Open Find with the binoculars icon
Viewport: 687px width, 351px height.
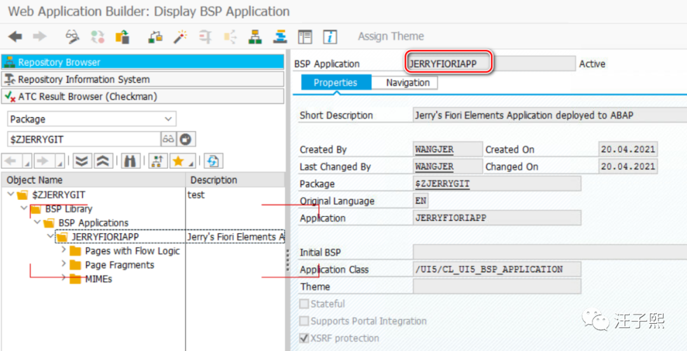(x=130, y=161)
